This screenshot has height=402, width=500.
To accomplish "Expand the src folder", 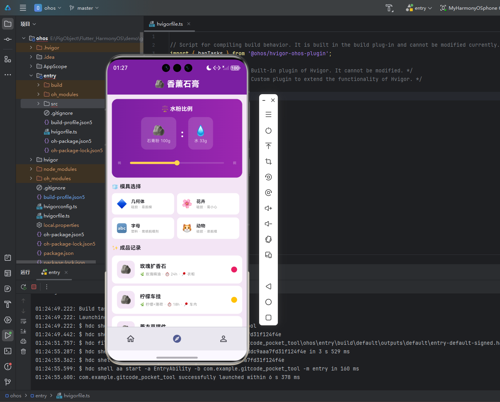I will point(39,104).
